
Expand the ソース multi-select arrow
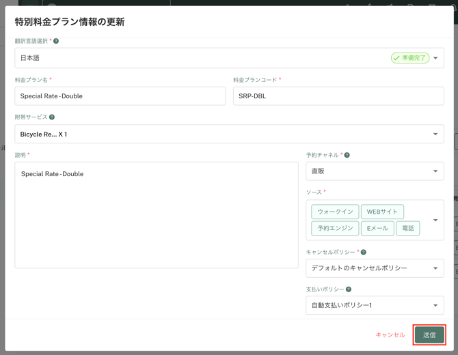435,221
